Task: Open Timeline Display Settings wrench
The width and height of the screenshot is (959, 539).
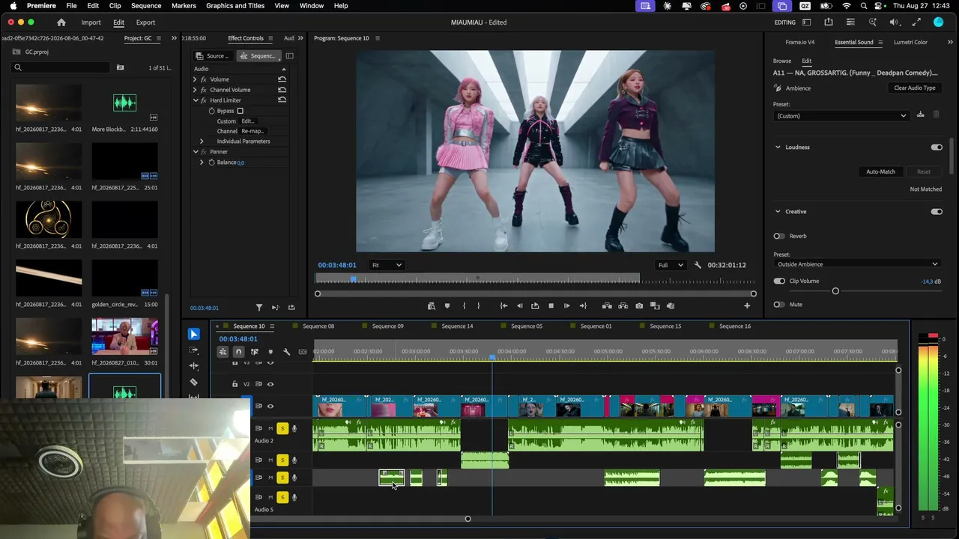Action: coord(286,352)
